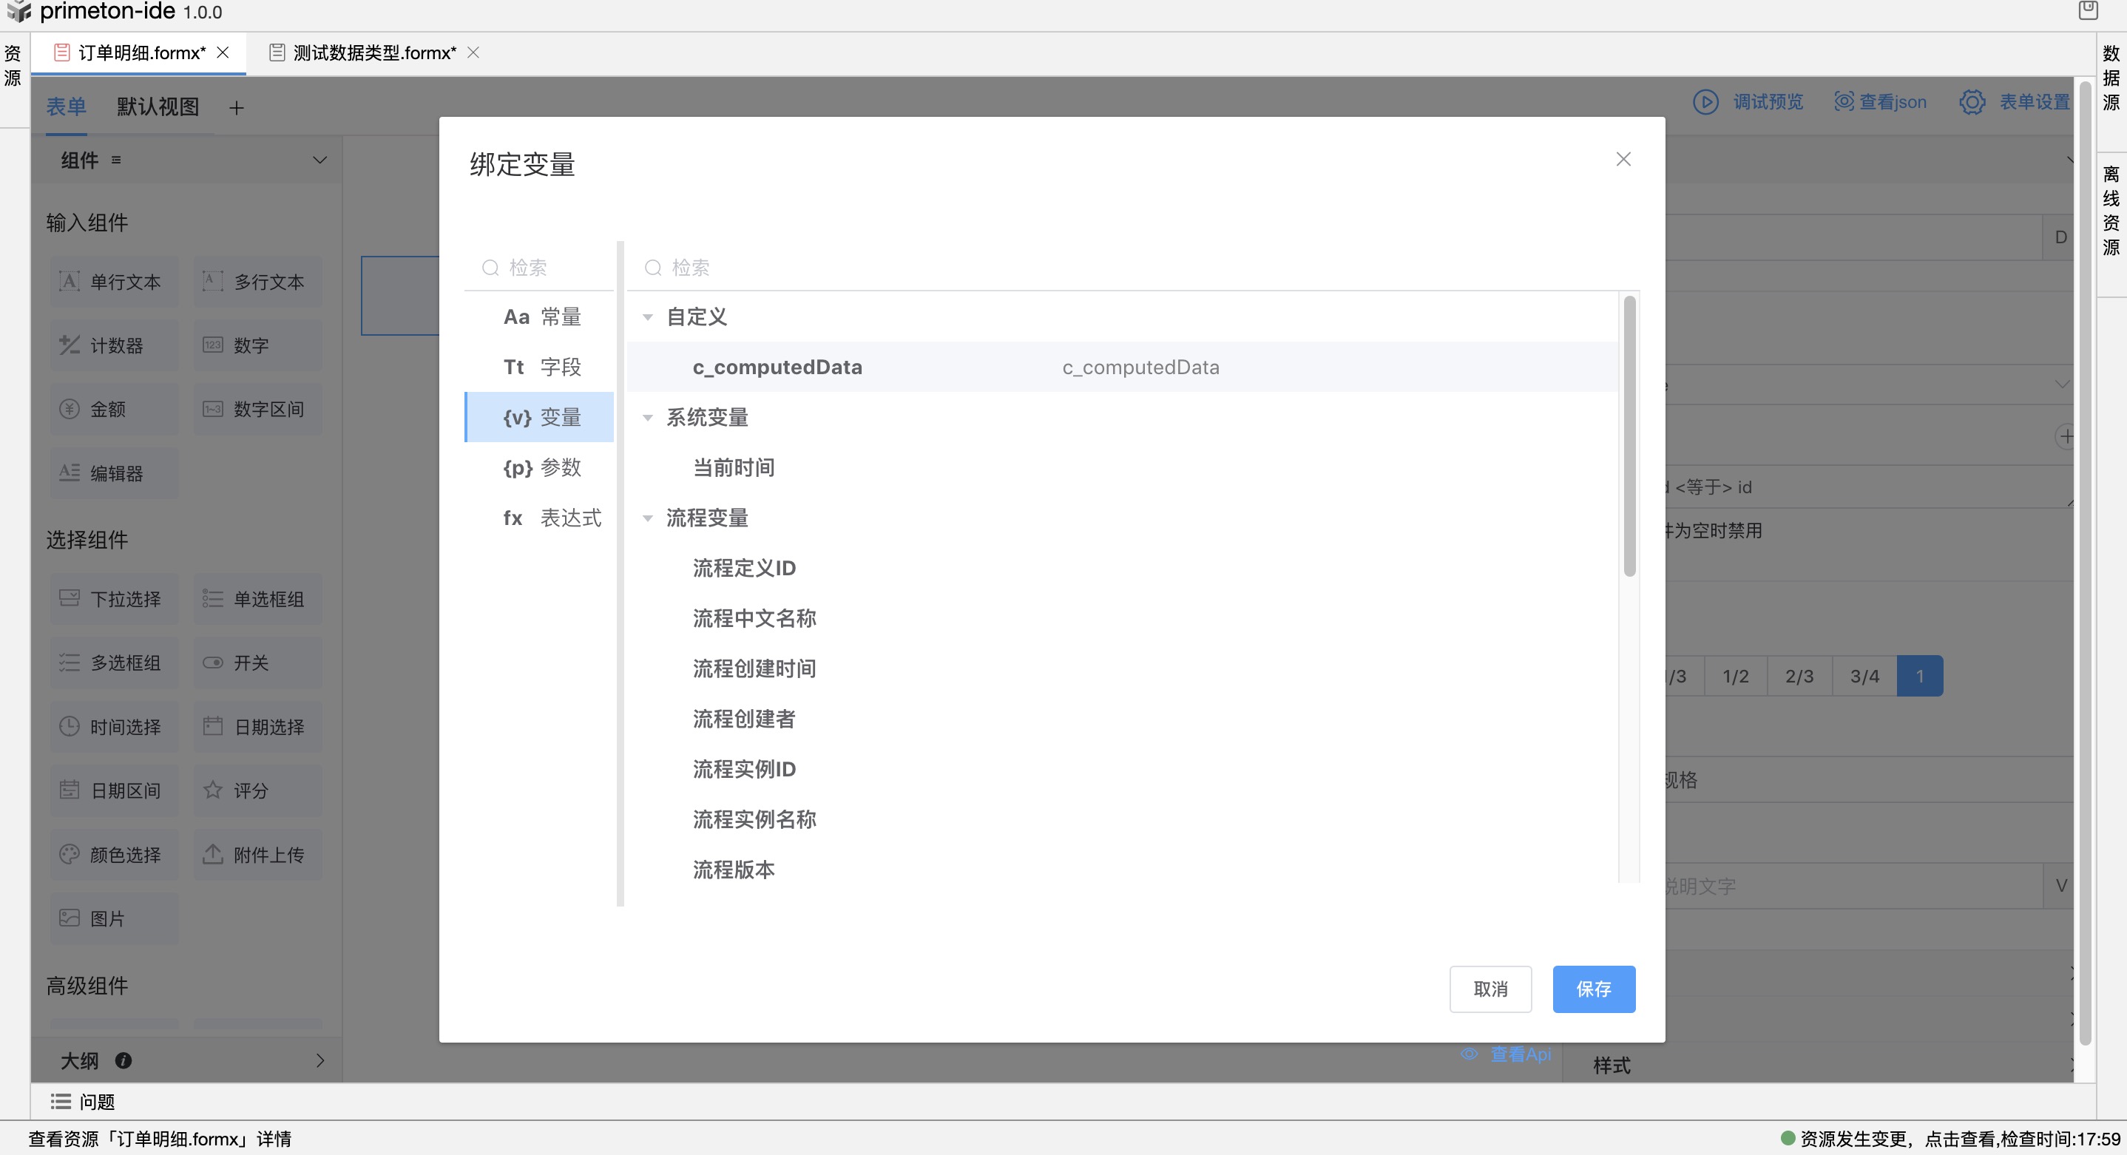Collapse the 自定义 tree group

point(648,317)
